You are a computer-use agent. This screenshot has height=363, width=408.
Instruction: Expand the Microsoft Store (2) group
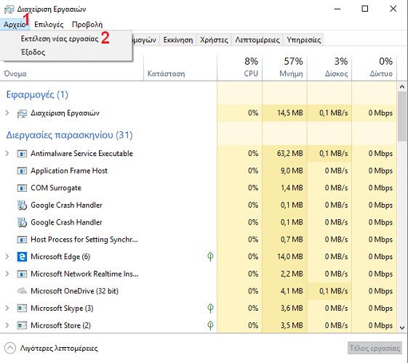pyautogui.click(x=7, y=325)
